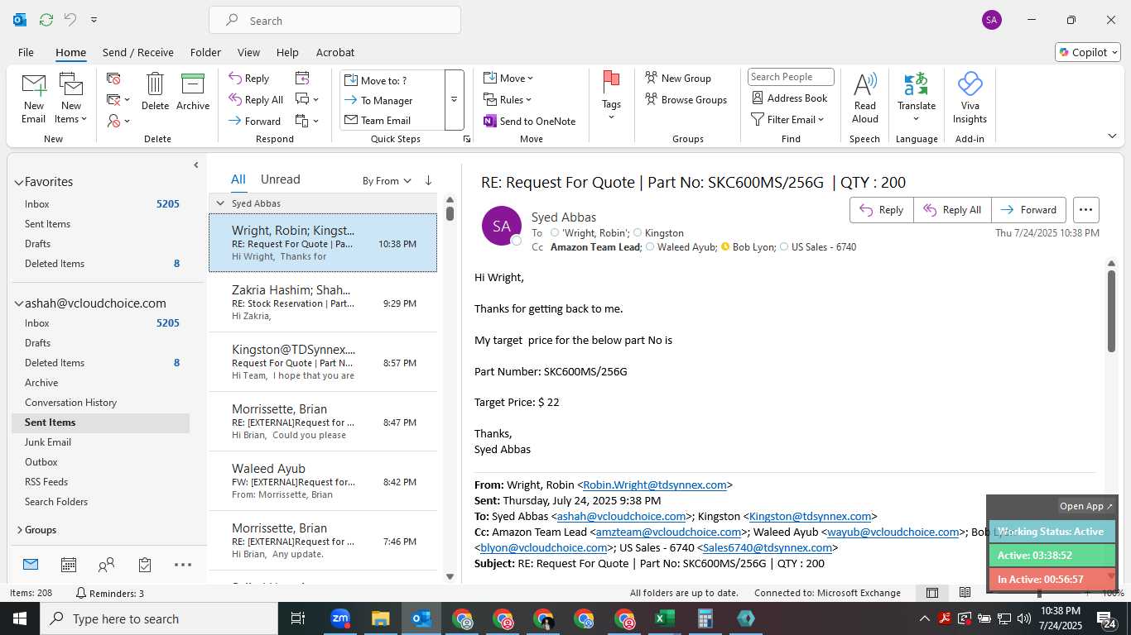Collapse the Favorites section
1131x635 pixels.
point(18,182)
